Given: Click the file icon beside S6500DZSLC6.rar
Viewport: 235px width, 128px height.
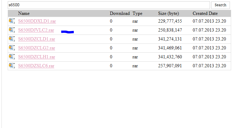Looking at the screenshot, I should click(12, 66).
